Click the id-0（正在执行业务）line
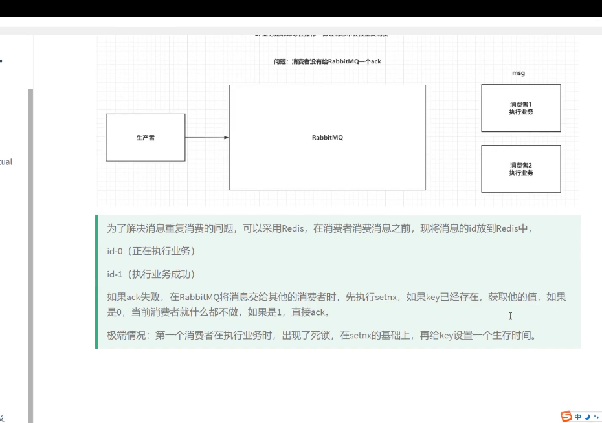The image size is (602, 423). (x=151, y=251)
